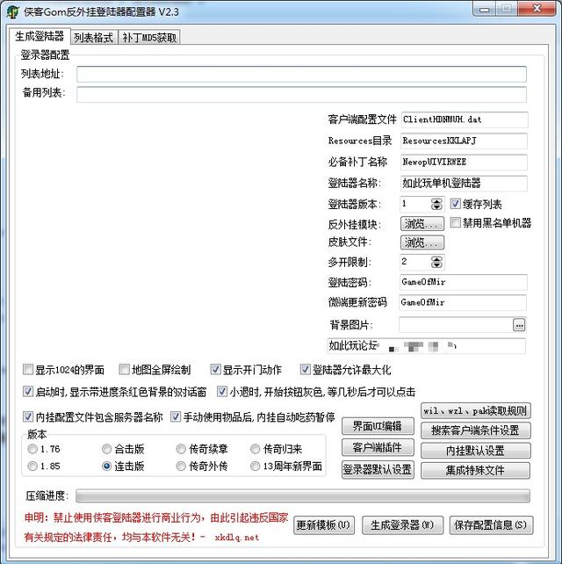This screenshot has height=564, width=562.
Task: Select the 生成登陆器 tab
Action: click(40, 36)
